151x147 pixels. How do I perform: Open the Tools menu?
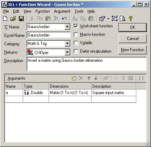pos(79,11)
